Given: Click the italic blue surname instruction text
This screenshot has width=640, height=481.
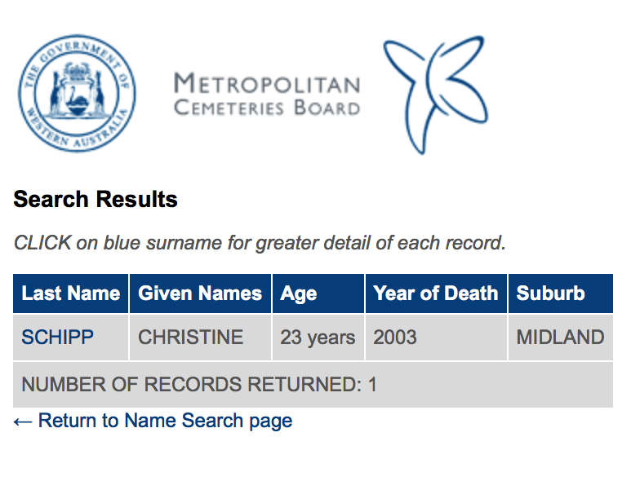Looking at the screenshot, I should click(x=260, y=243).
